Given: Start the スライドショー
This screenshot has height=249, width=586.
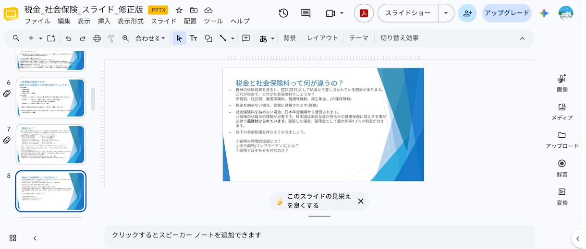Looking at the screenshot, I should 408,13.
